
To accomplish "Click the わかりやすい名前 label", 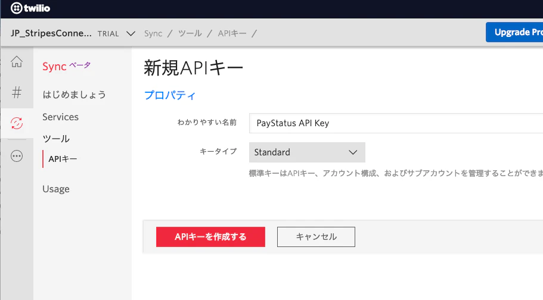I will coord(207,122).
